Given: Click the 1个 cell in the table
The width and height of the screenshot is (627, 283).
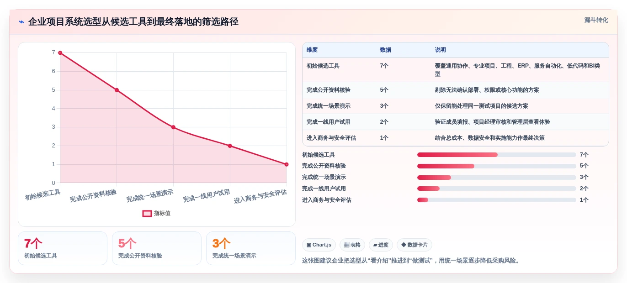Looking at the screenshot, I should (384, 138).
